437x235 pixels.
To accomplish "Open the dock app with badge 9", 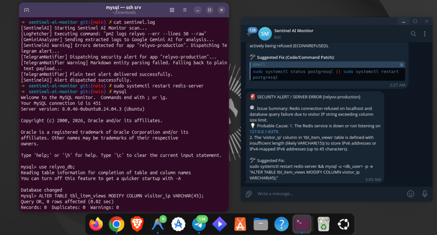I will coord(158,224).
